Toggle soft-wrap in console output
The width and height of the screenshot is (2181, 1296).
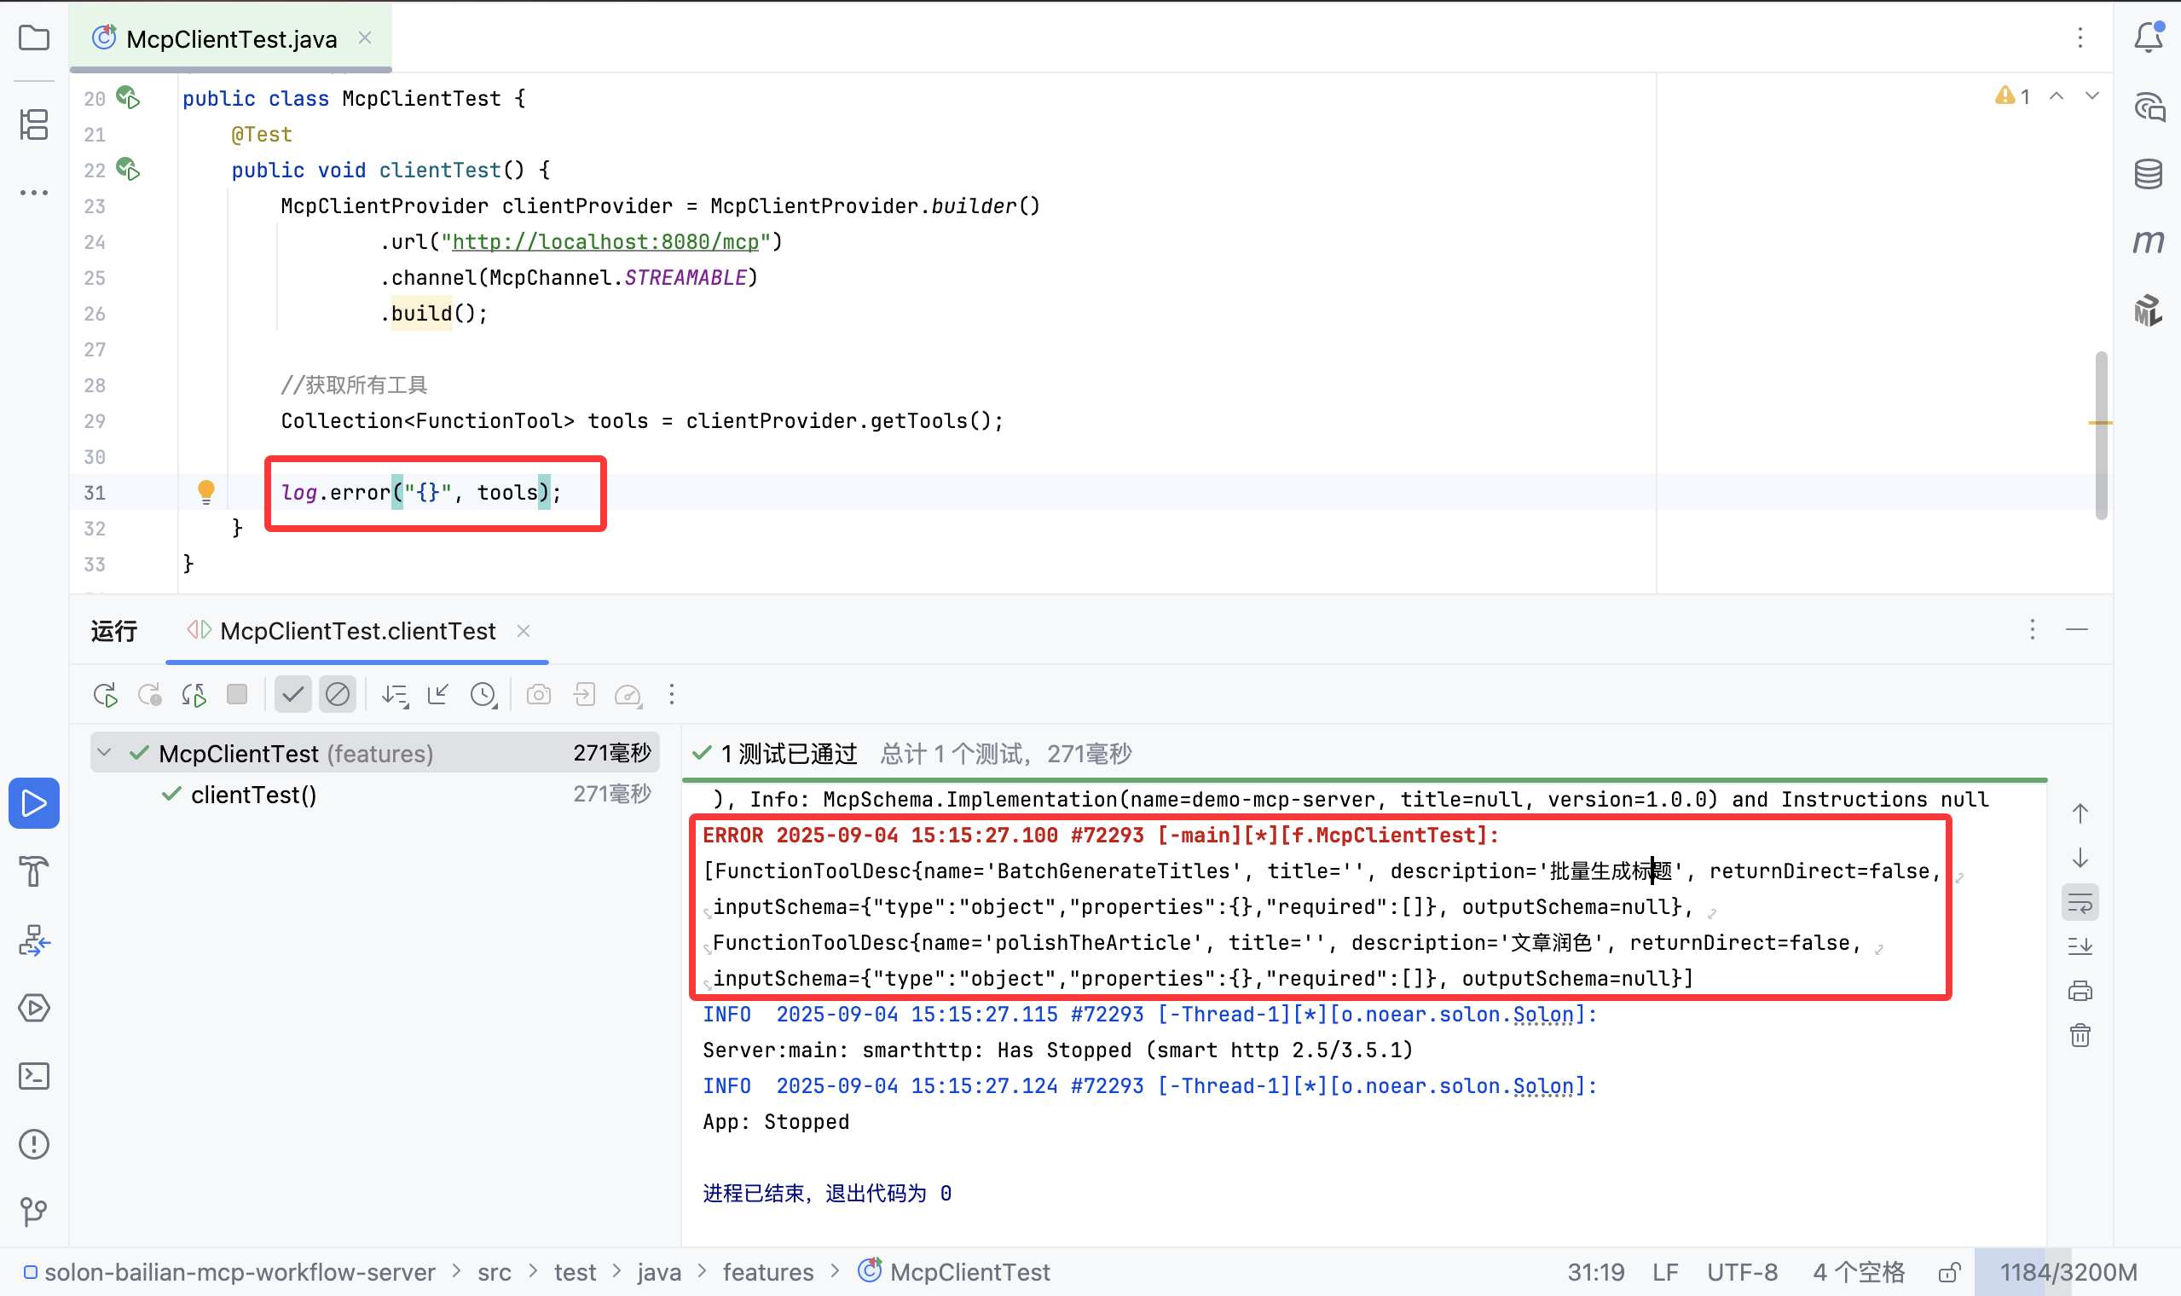[2080, 903]
